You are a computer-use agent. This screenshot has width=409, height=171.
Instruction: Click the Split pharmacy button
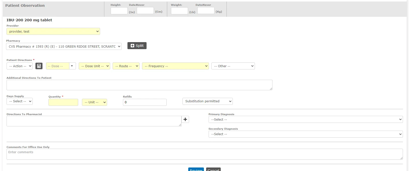coord(137,46)
